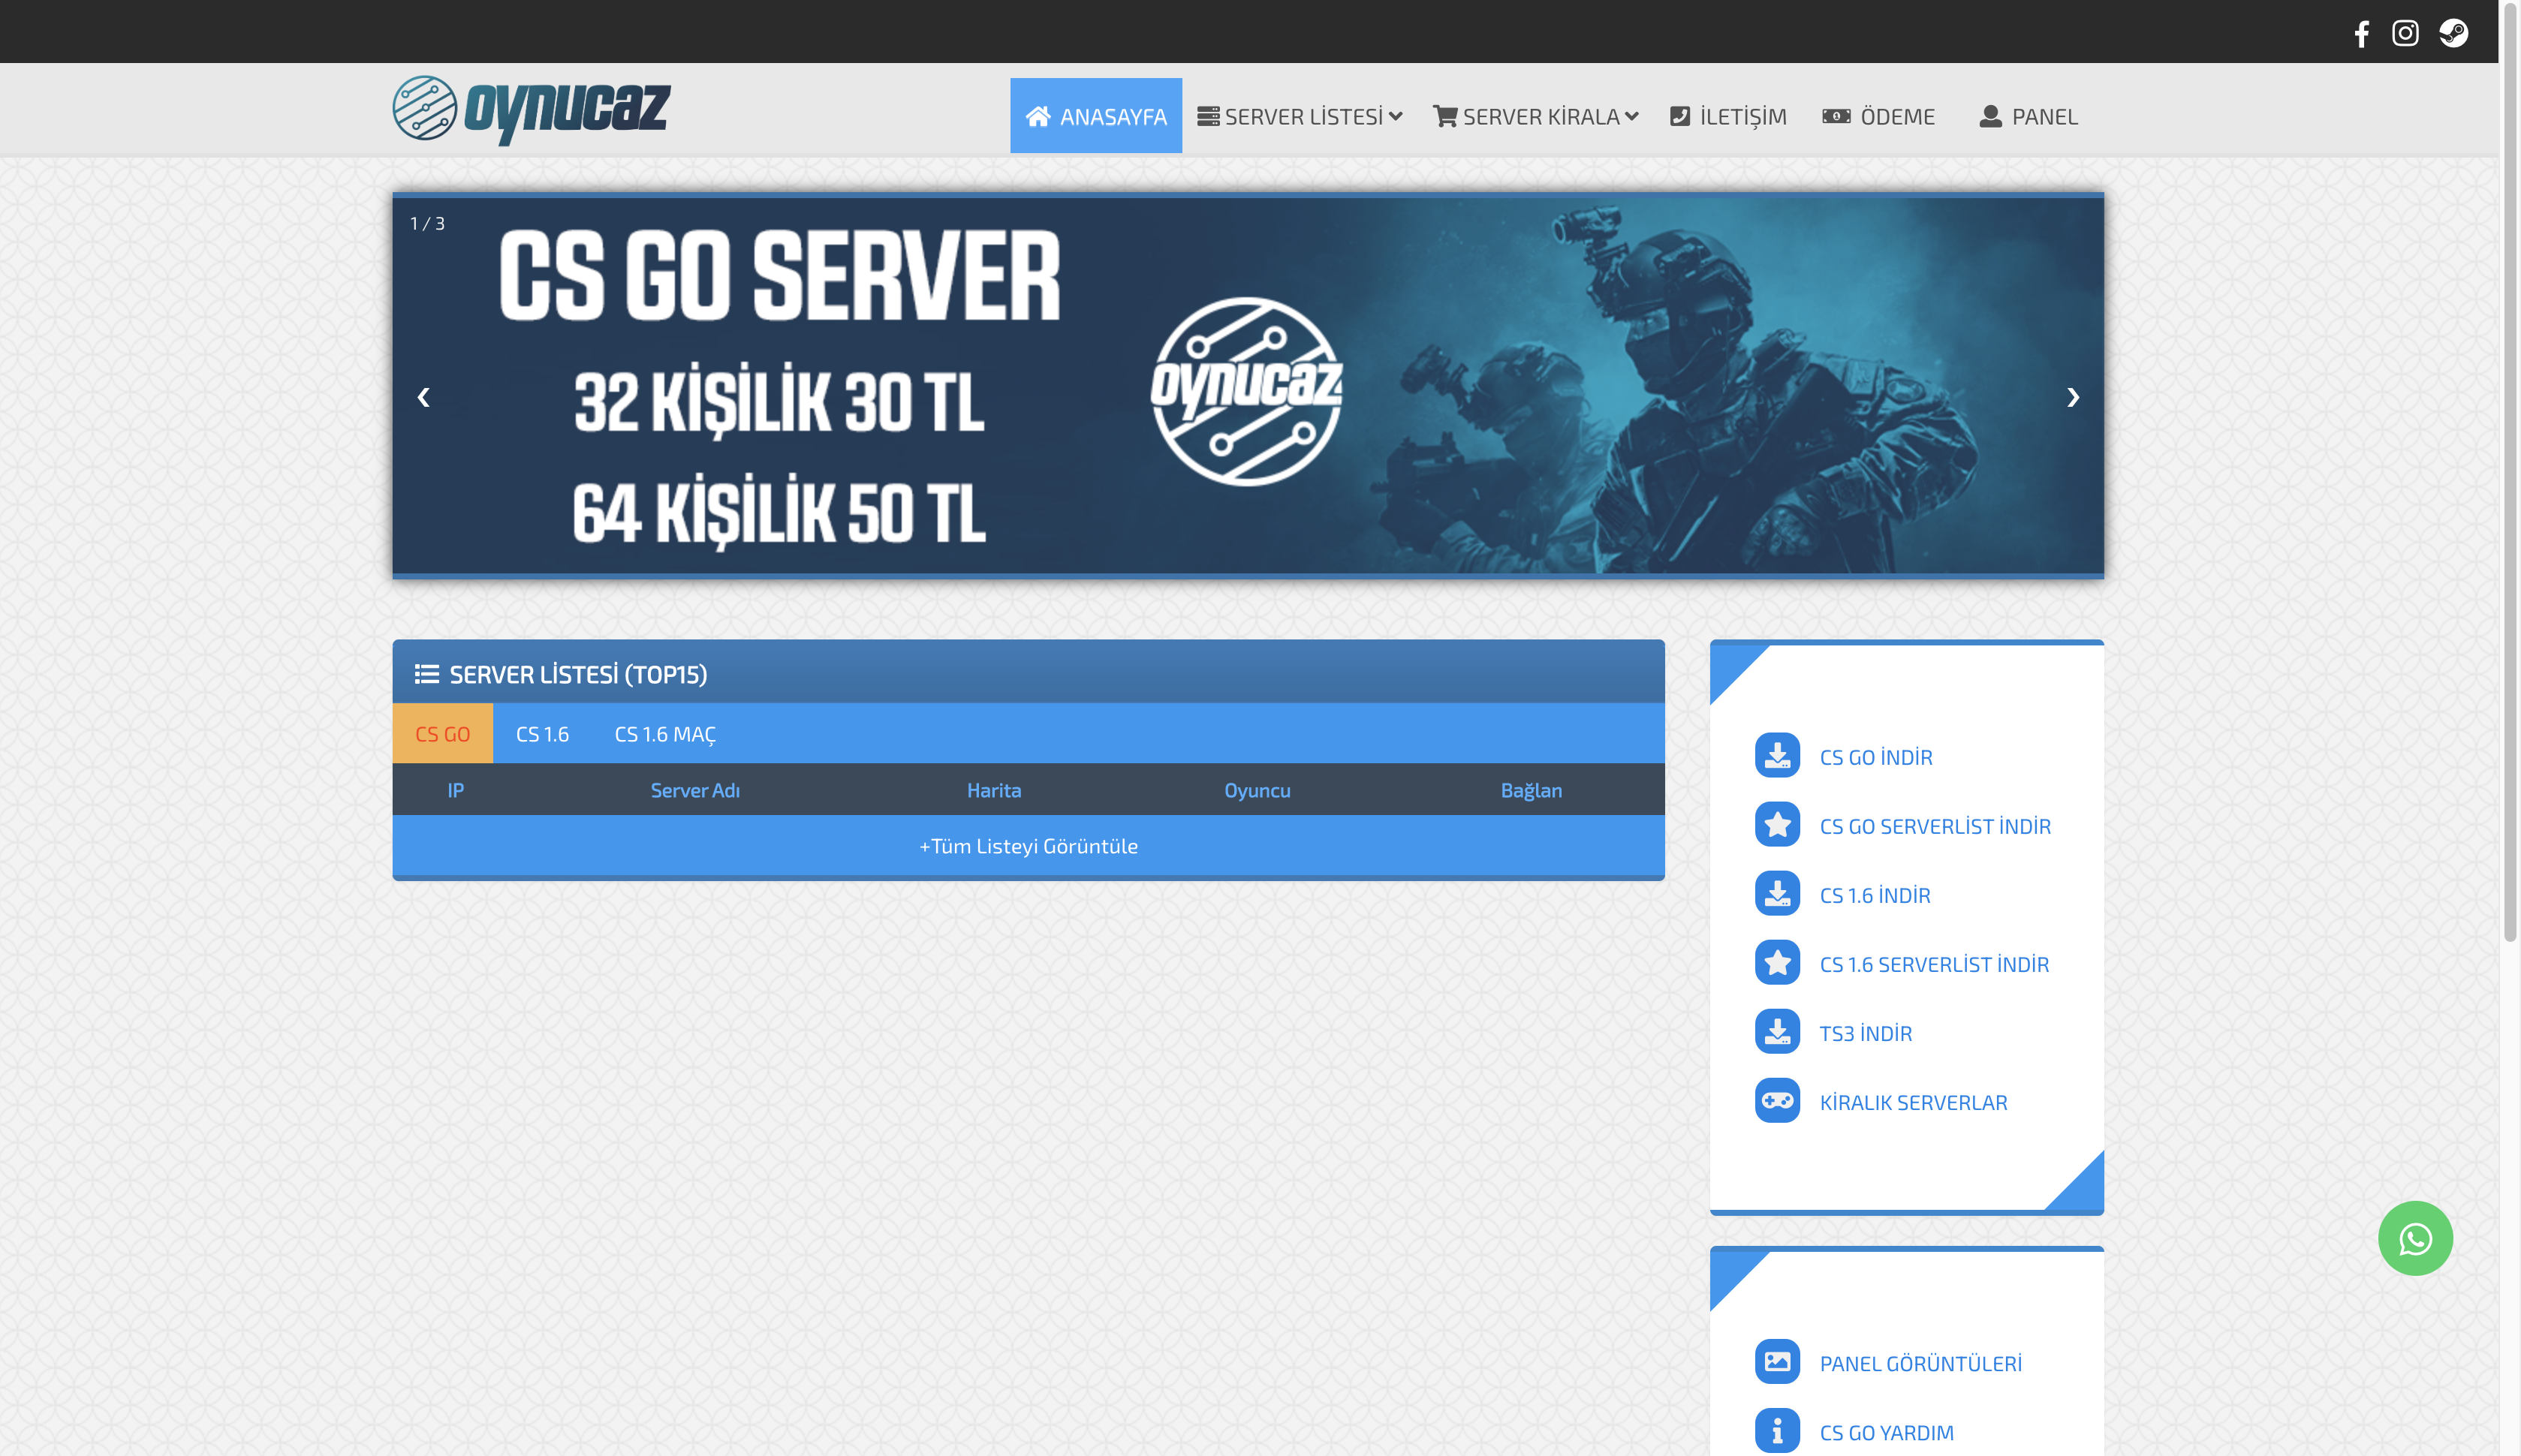Click the list icon in SERVER LİSTESİ header
Screen dimensions: 2521x1456
click(427, 674)
